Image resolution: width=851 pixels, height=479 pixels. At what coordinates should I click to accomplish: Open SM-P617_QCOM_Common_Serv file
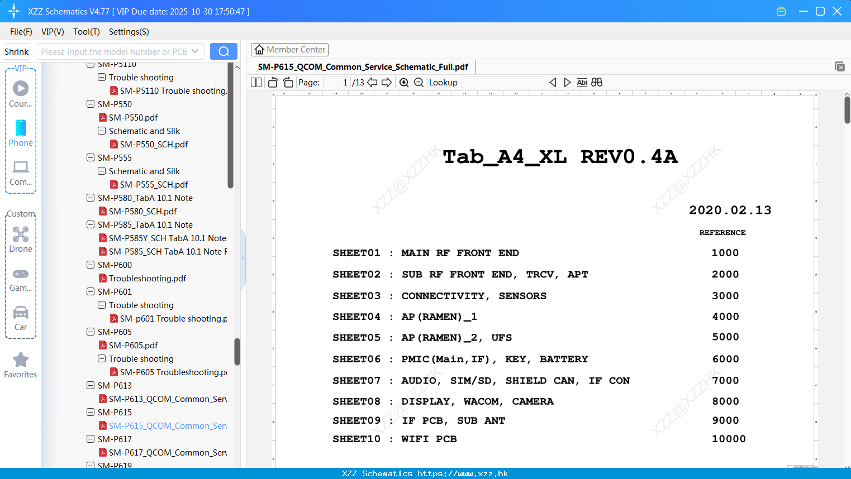tap(163, 452)
